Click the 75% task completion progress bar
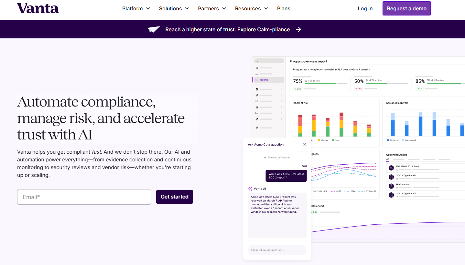The image size is (465, 265). (x=325, y=83)
